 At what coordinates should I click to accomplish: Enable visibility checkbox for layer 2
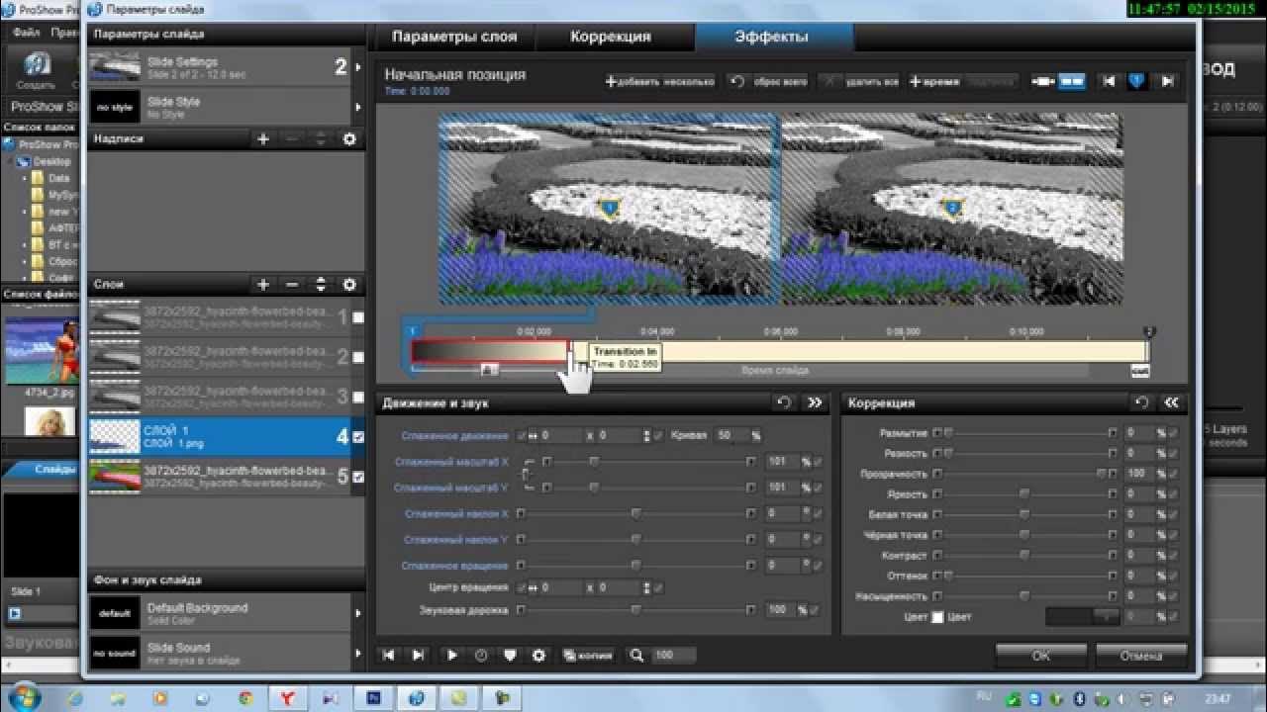click(x=358, y=357)
